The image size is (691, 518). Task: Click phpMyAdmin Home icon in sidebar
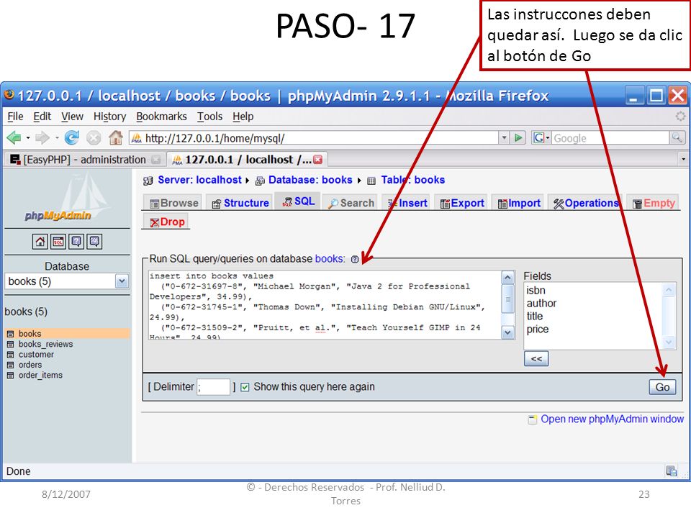click(40, 242)
